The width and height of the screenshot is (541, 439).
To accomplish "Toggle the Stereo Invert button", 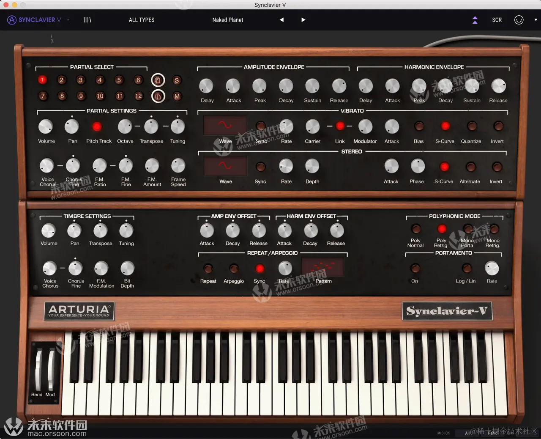I will point(497,167).
